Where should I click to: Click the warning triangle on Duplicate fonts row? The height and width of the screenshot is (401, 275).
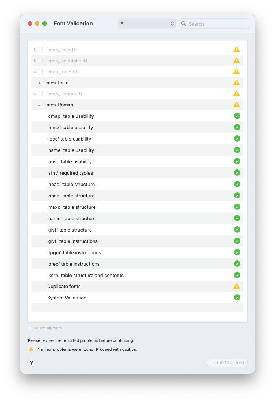coord(236,286)
